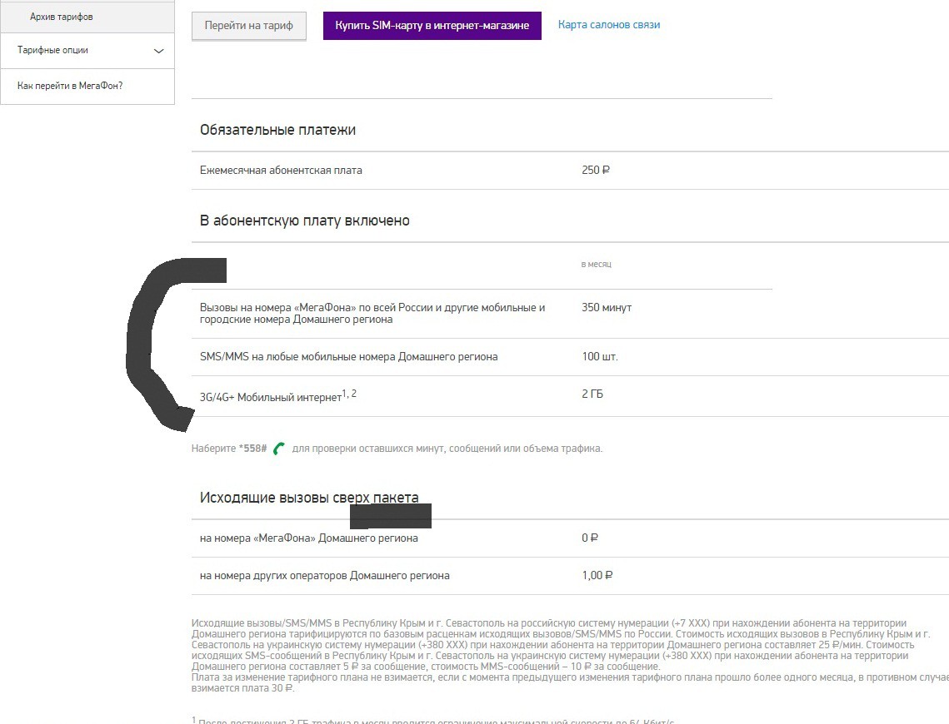Click the SMS/MMS на любые мобильные номера row
This screenshot has height=724, width=949.
coord(348,357)
